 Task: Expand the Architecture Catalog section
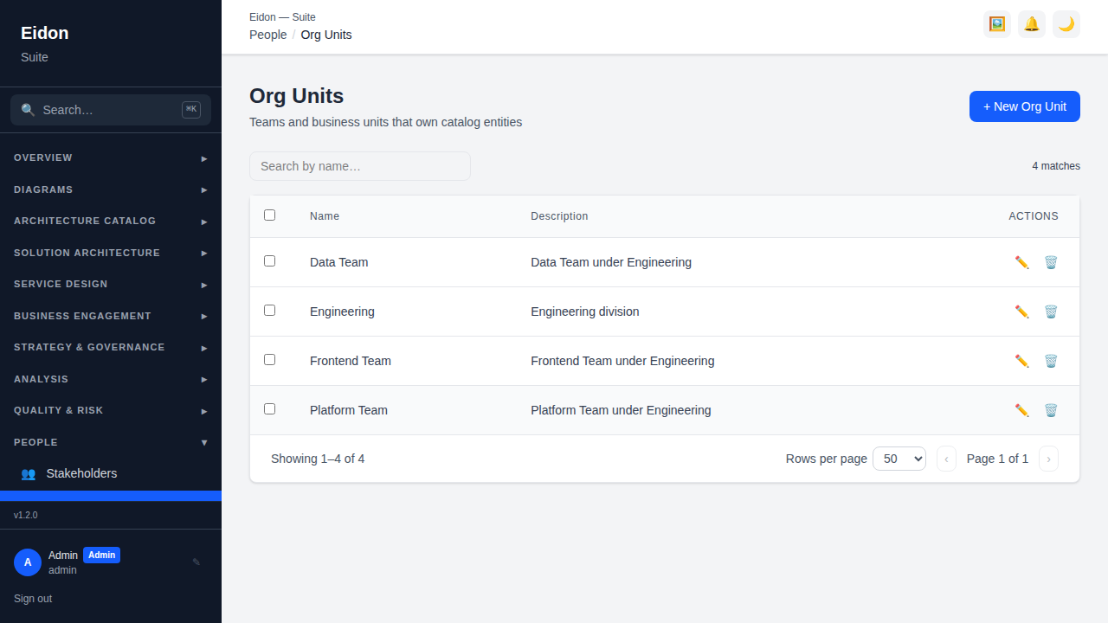(x=111, y=222)
